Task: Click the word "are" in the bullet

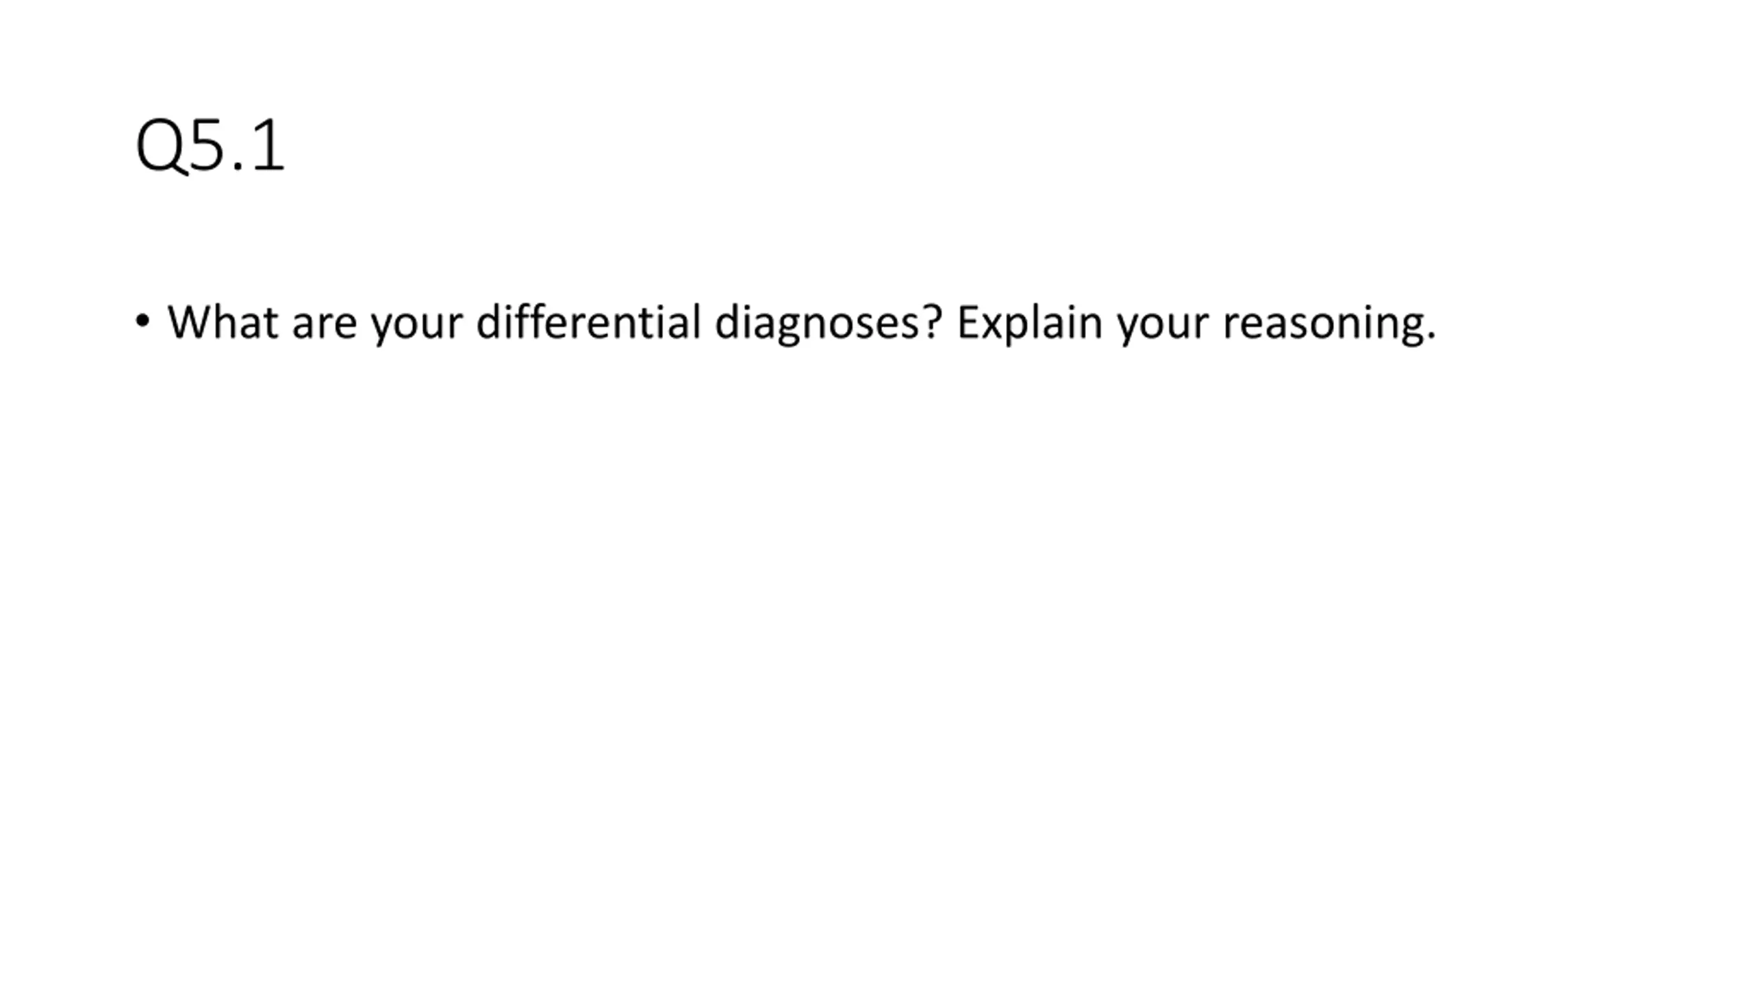Action: pos(325,327)
